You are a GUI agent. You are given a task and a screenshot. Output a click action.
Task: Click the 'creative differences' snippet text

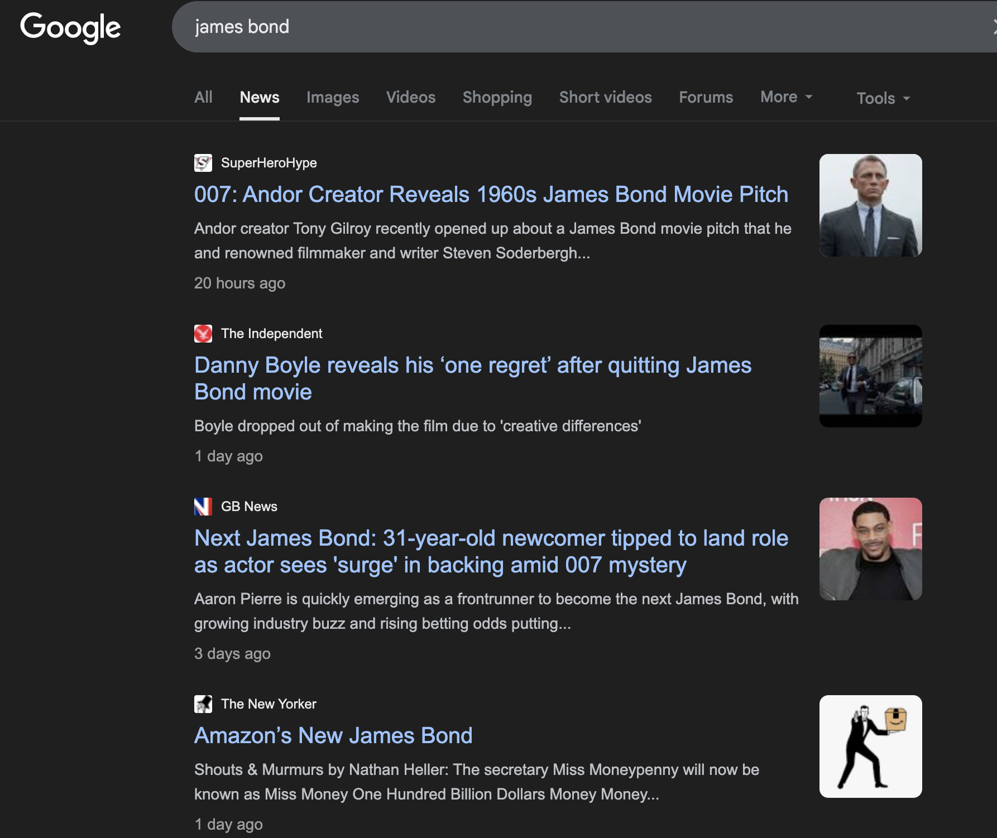(418, 426)
